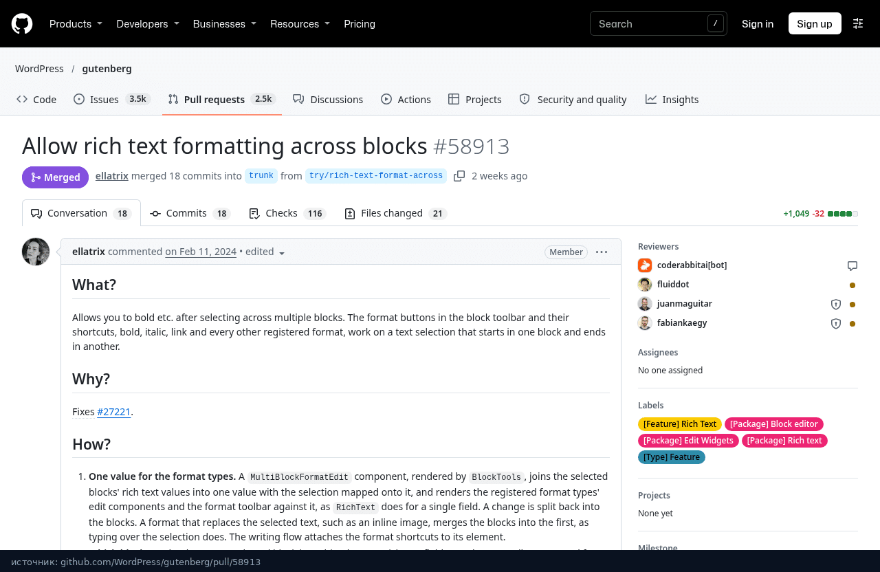Go to the Pricing page
The width and height of the screenshot is (880, 572).
click(360, 23)
